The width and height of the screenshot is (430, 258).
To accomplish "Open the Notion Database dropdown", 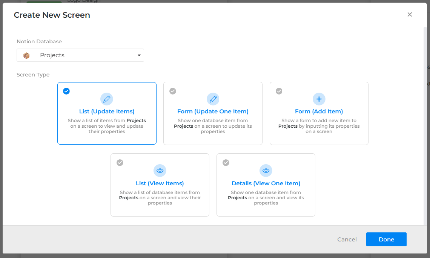I will click(x=80, y=55).
